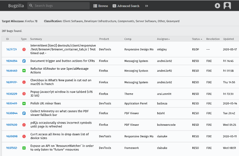
Task: Open bug 1636463
Action: click(12, 71)
